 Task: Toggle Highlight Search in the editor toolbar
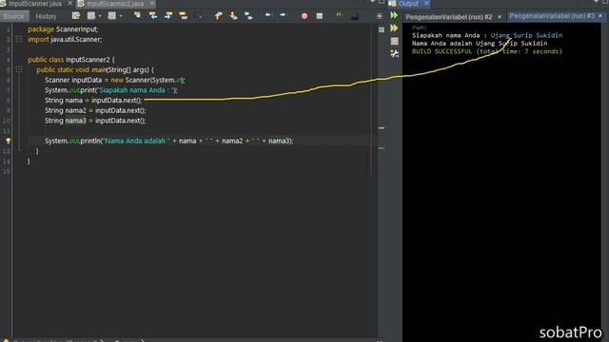(x=184, y=15)
